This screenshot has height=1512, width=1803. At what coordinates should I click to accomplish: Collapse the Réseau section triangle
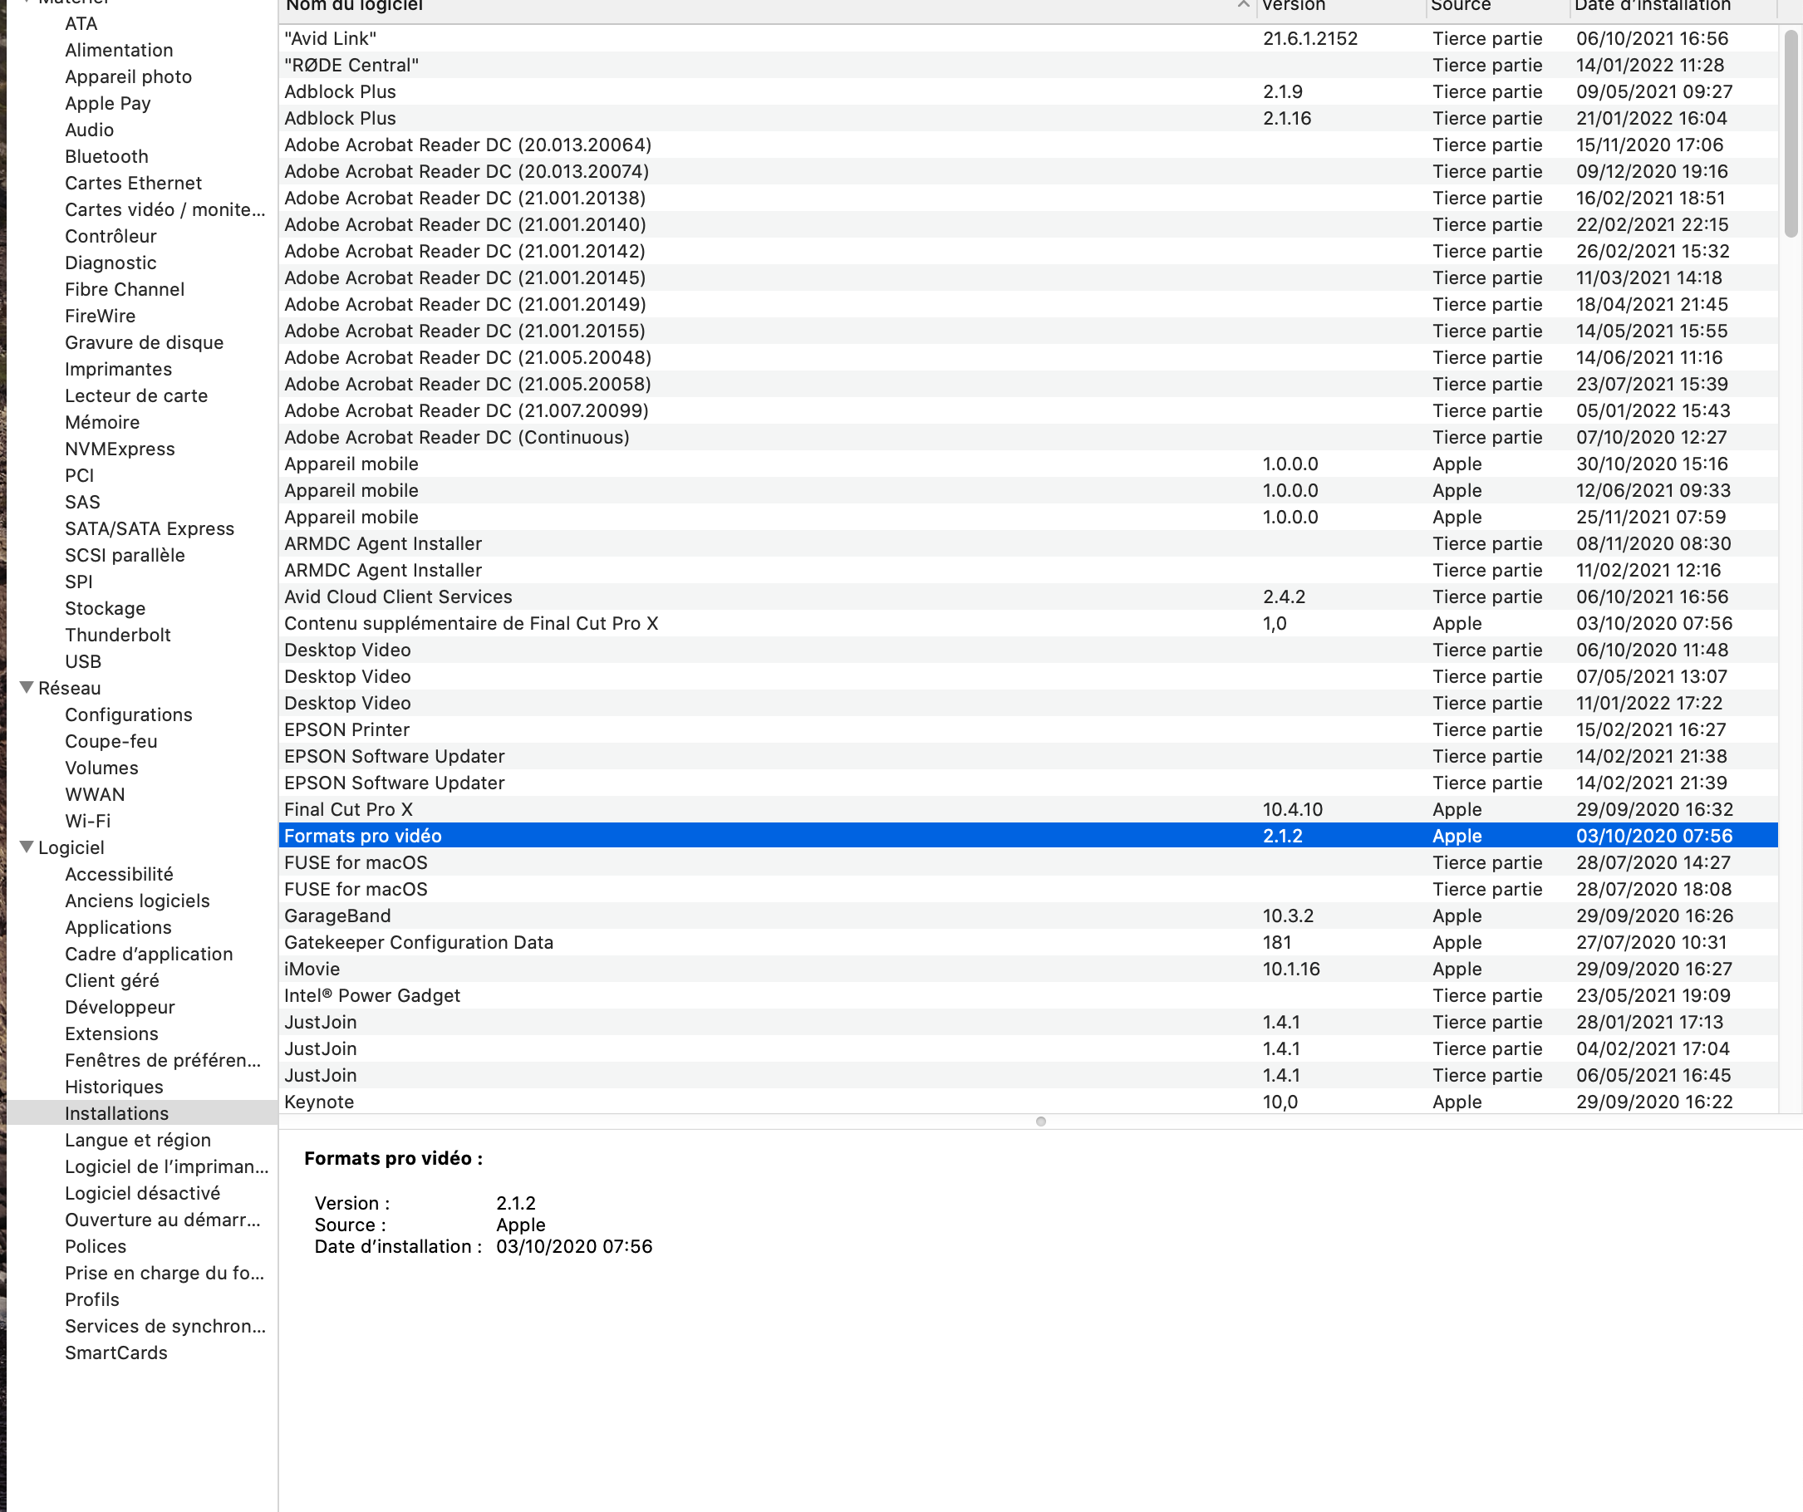(x=27, y=688)
